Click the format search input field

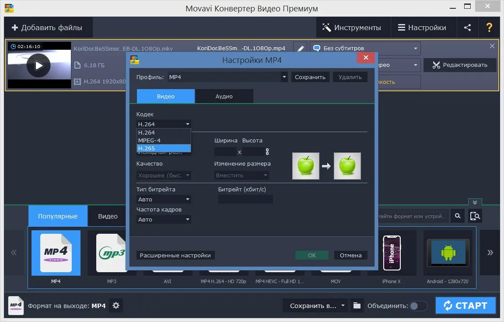pos(413,216)
